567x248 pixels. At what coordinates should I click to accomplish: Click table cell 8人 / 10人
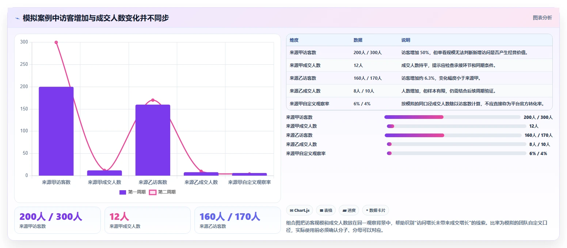point(364,91)
